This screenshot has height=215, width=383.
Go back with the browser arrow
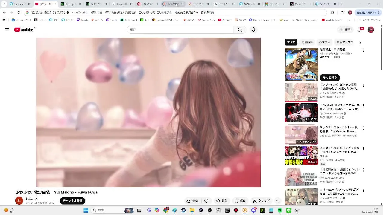4,13
